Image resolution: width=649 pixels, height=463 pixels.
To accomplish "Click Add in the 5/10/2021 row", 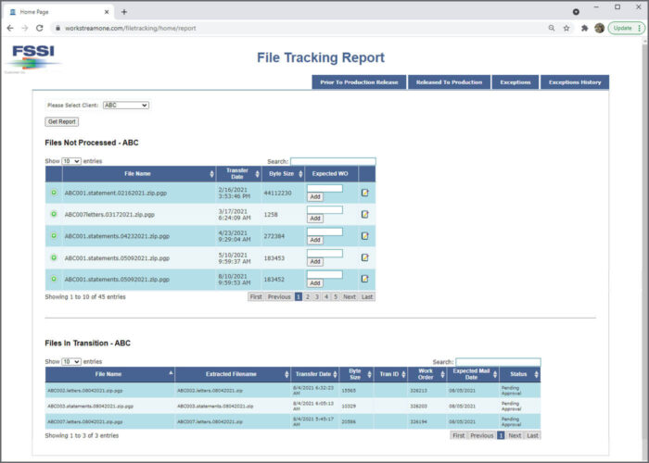I will [315, 262].
